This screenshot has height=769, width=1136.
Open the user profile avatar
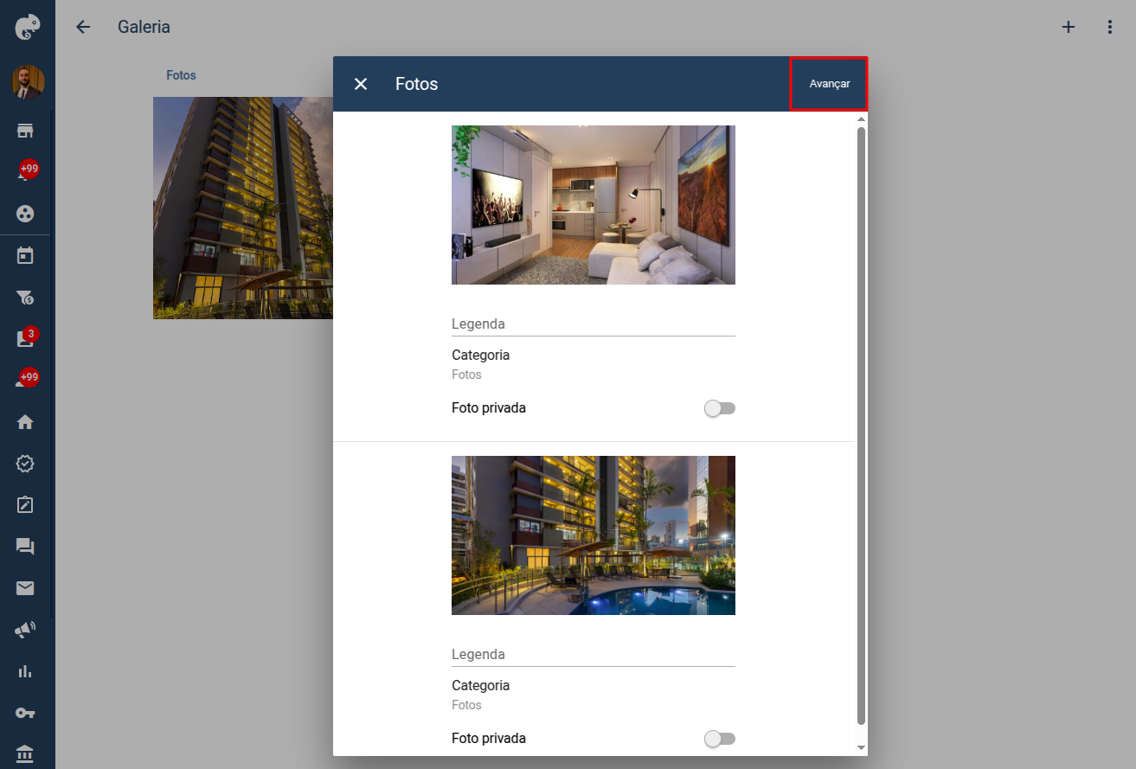click(x=28, y=83)
